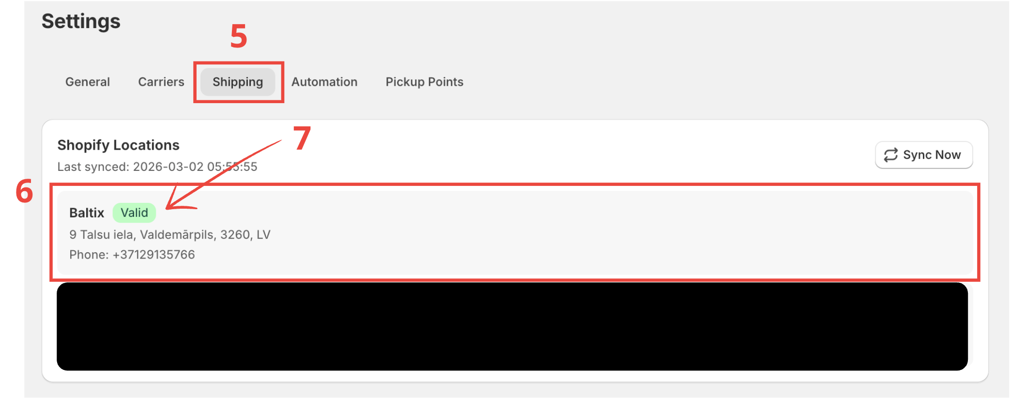The image size is (1010, 398).
Task: Click the red number 5 annotation
Action: pos(238,36)
